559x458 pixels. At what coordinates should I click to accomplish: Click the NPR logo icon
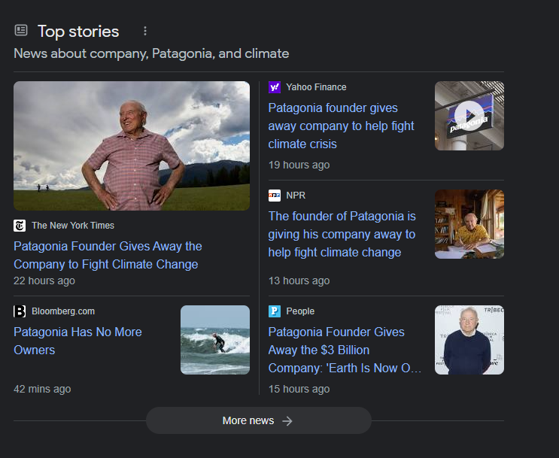point(275,196)
